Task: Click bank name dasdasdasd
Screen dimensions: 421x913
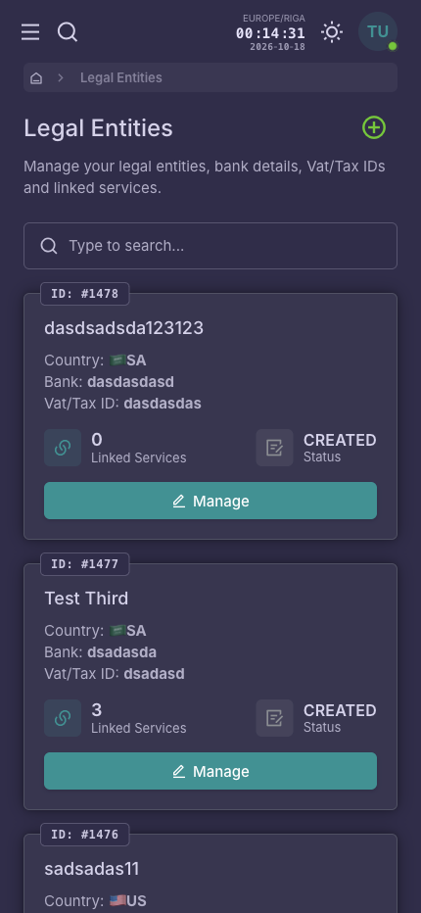Action: point(130,382)
